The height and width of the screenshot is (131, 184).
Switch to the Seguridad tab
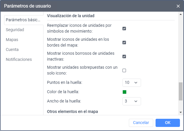(x=15, y=30)
